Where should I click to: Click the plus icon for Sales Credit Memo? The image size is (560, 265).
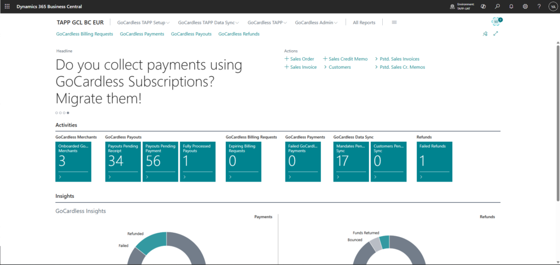[x=325, y=59]
